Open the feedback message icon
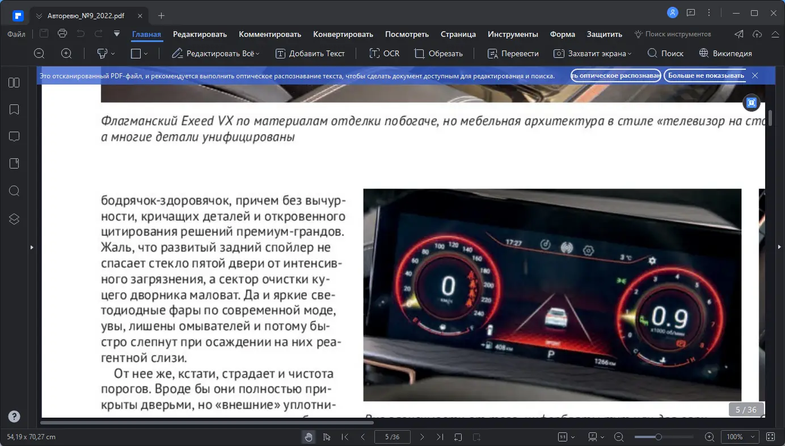 pos(691,12)
